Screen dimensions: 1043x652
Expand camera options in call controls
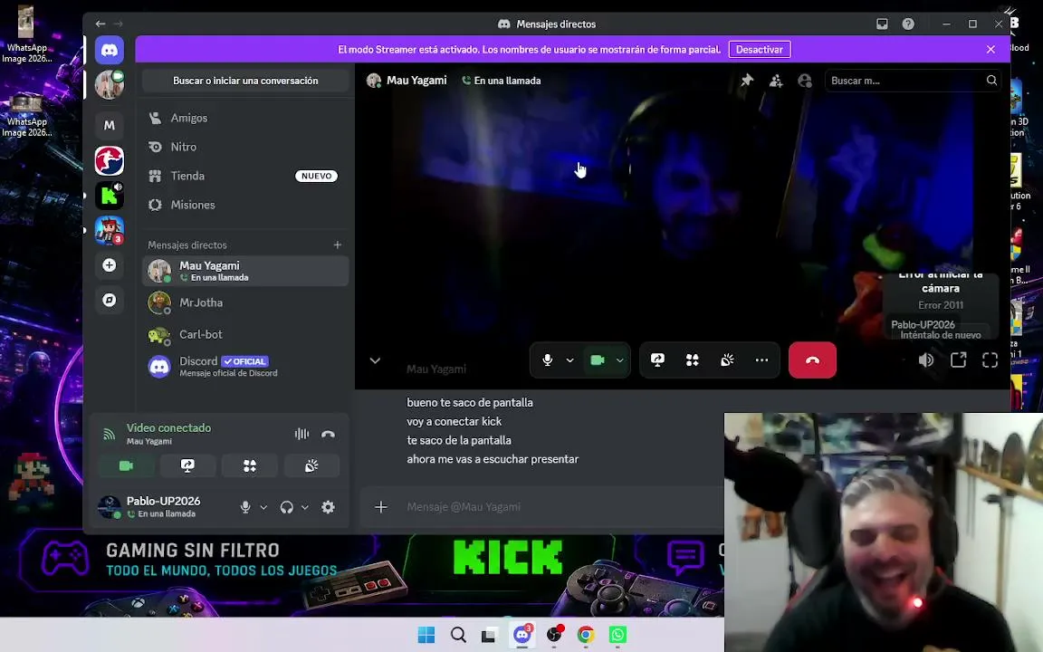(x=620, y=360)
